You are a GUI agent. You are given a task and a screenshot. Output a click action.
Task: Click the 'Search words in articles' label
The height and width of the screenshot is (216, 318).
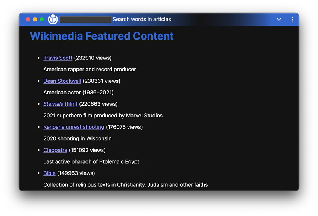pyautogui.click(x=142, y=19)
